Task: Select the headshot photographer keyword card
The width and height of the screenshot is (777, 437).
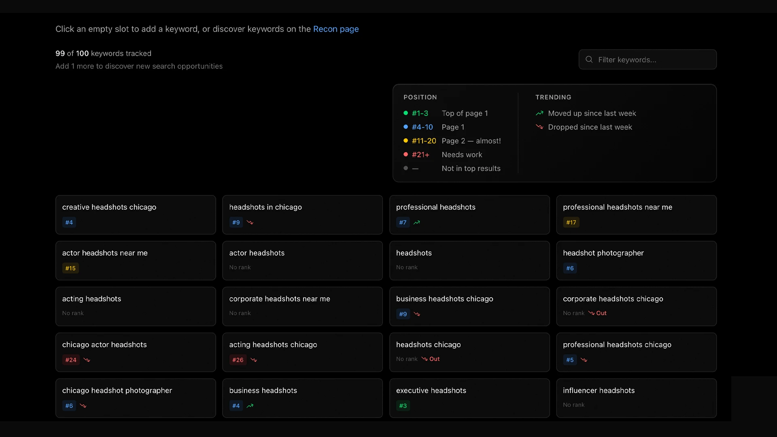Action: (636, 260)
